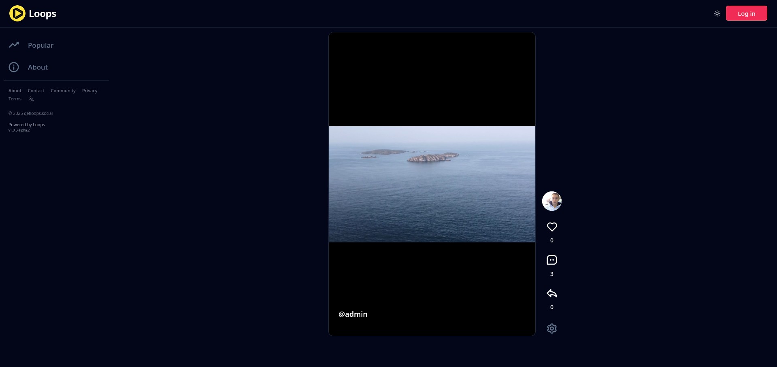Open comments using the speech bubble icon
Viewport: 777px width, 367px height.
pyautogui.click(x=551, y=260)
